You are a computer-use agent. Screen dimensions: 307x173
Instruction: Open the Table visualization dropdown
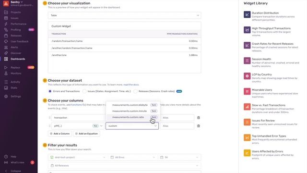click(x=125, y=15)
